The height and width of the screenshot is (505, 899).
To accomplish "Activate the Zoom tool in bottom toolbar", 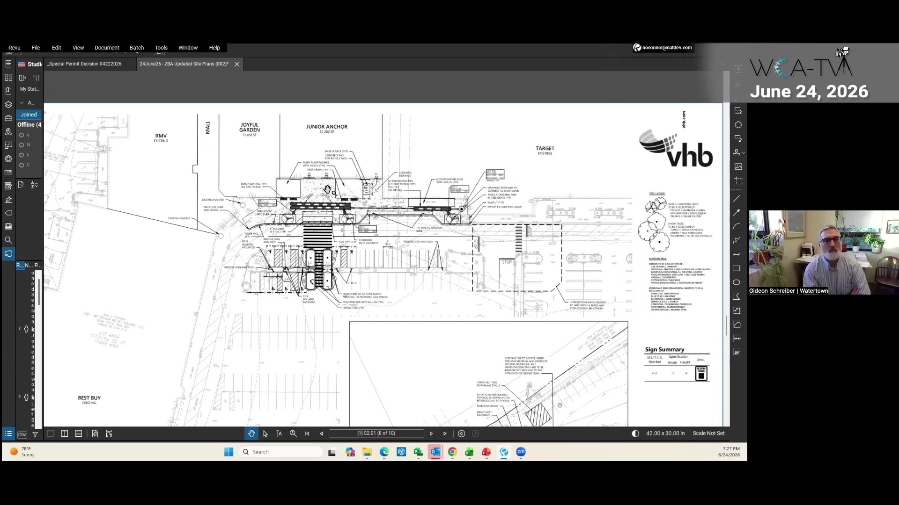I will pyautogui.click(x=293, y=434).
